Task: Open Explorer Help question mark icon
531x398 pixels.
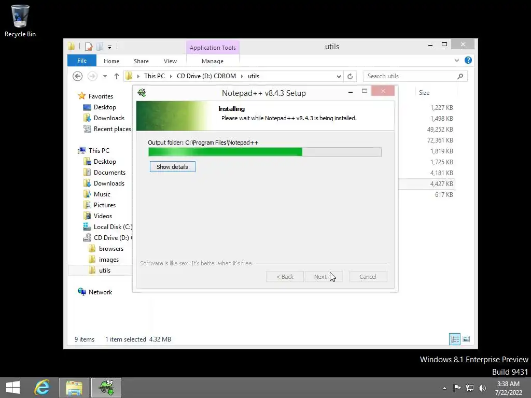Action: point(468,60)
